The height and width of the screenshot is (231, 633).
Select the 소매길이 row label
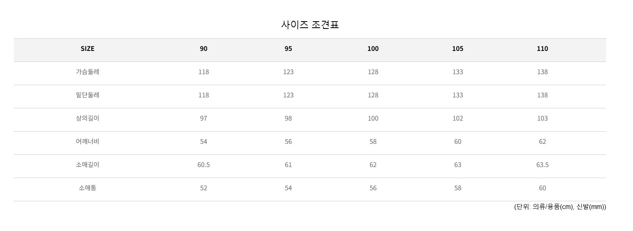coord(88,165)
